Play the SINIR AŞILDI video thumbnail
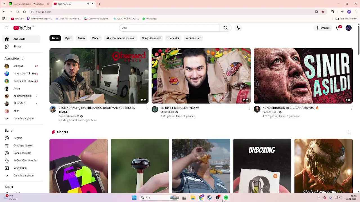 point(303,76)
